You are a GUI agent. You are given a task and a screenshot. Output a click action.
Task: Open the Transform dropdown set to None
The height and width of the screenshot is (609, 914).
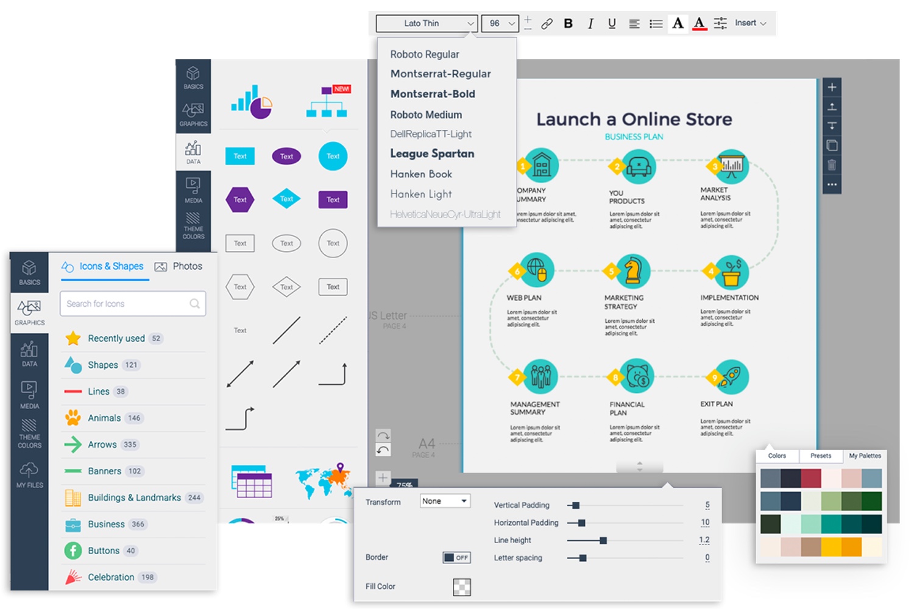(445, 501)
